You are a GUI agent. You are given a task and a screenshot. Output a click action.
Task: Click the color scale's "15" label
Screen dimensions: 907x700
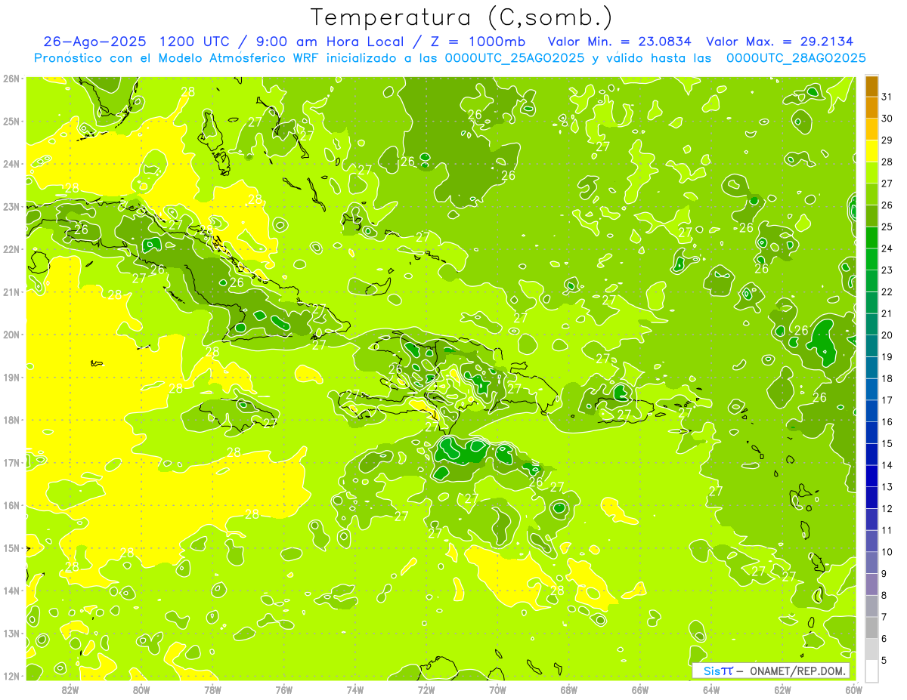pyautogui.click(x=887, y=443)
